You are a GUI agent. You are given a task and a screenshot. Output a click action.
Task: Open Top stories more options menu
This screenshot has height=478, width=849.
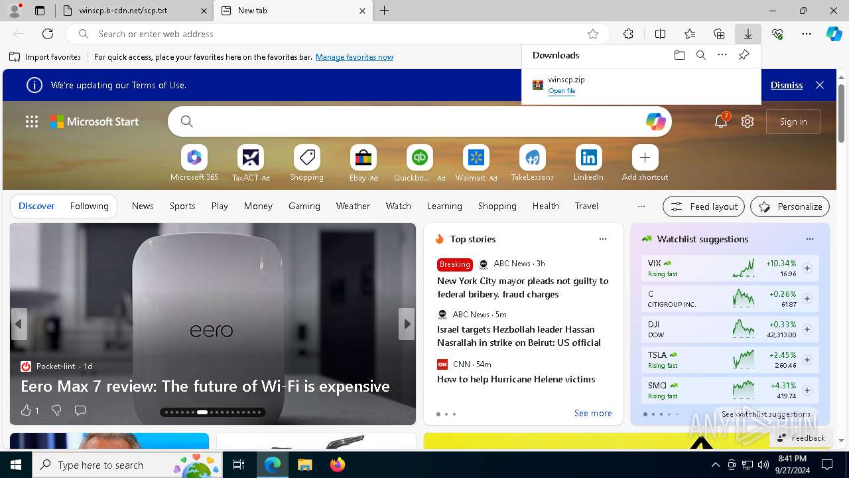(x=603, y=239)
